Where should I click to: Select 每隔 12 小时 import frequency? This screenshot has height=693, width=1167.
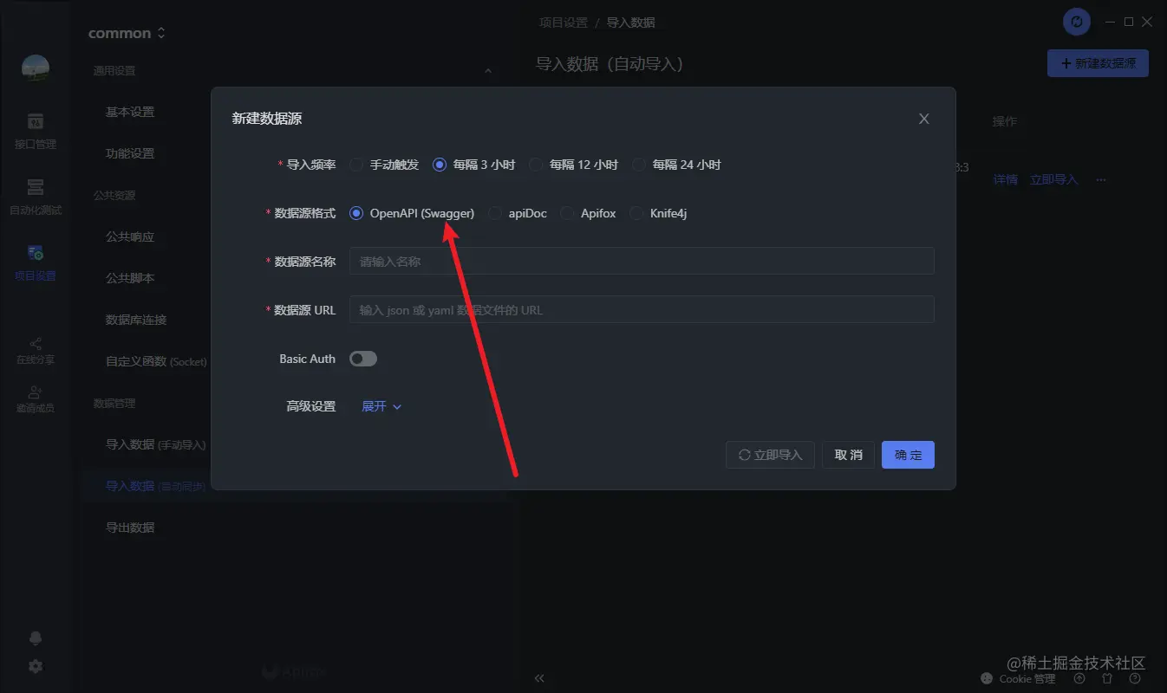tap(574, 165)
